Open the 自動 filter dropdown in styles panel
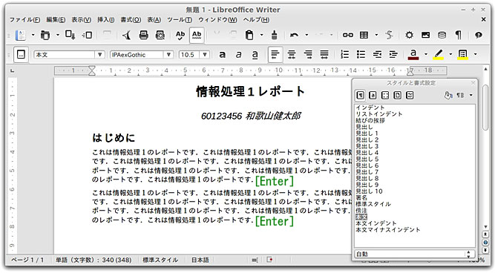The height and width of the screenshot is (273, 495). click(x=415, y=254)
